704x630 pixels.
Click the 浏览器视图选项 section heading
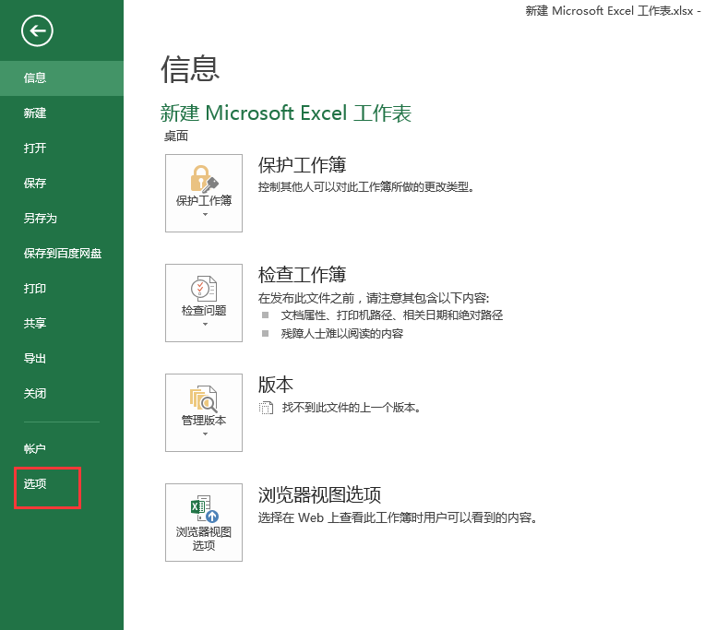319,494
